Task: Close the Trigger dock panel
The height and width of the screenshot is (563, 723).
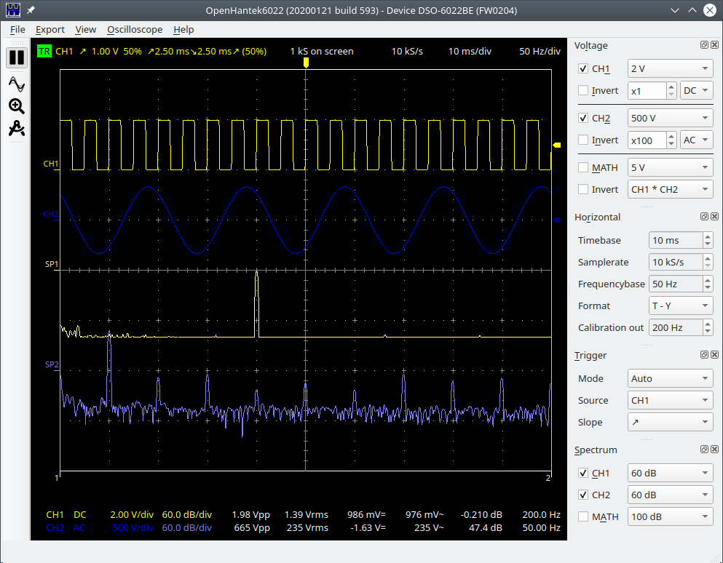Action: (x=714, y=355)
